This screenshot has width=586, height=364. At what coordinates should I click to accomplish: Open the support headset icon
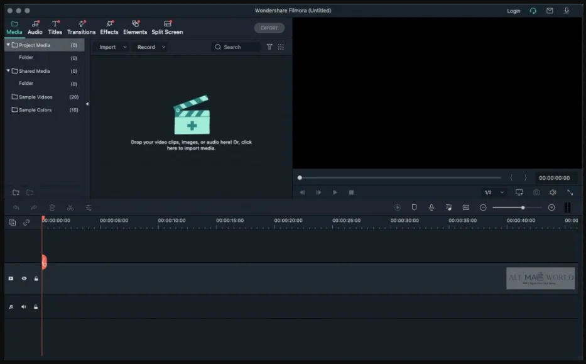[x=533, y=11]
